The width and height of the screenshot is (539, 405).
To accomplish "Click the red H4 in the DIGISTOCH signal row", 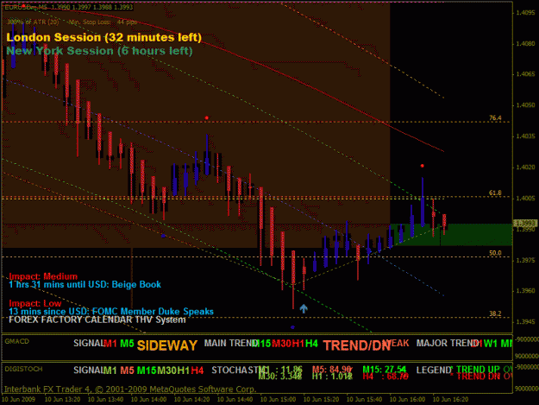I will (x=197, y=370).
